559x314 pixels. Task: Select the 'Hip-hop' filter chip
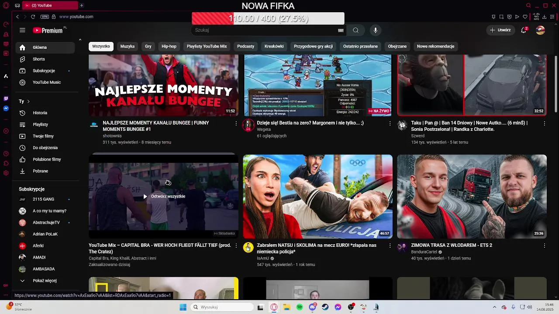pos(169,46)
